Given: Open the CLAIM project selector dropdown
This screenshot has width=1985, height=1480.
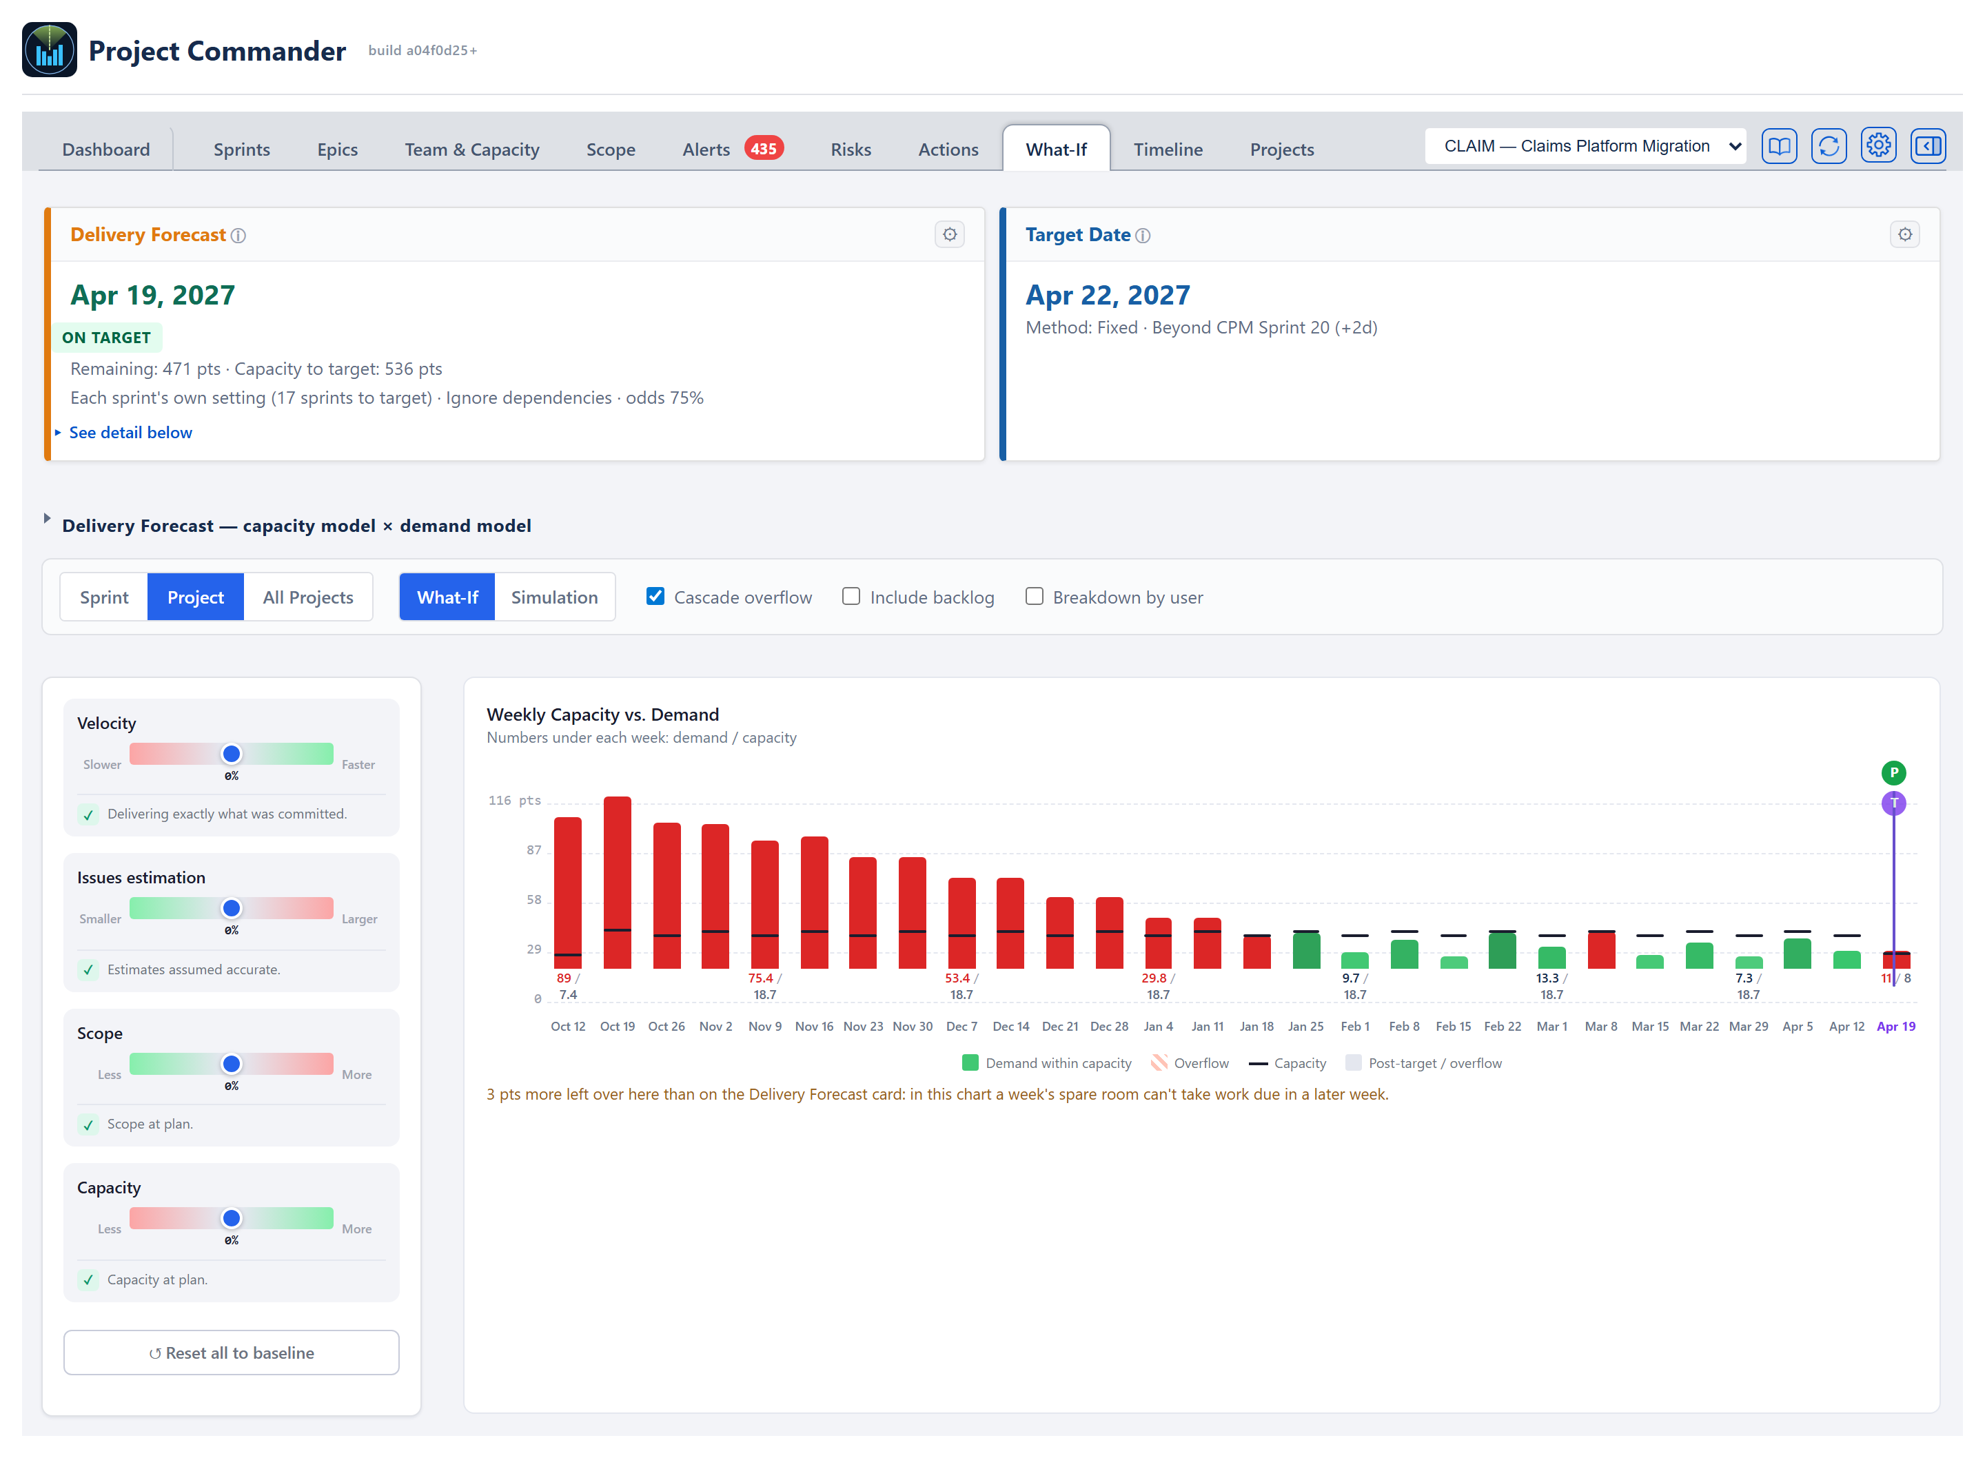Looking at the screenshot, I should pyautogui.click(x=1585, y=146).
